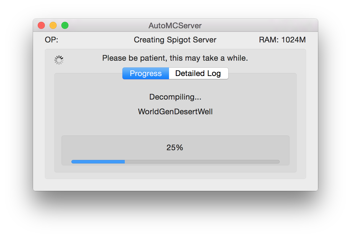Click the AutoMCServer window title
The width and height of the screenshot is (351, 238).
(x=175, y=26)
